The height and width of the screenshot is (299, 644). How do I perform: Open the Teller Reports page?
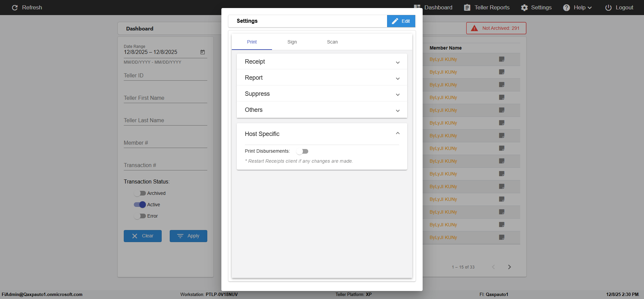click(x=487, y=7)
